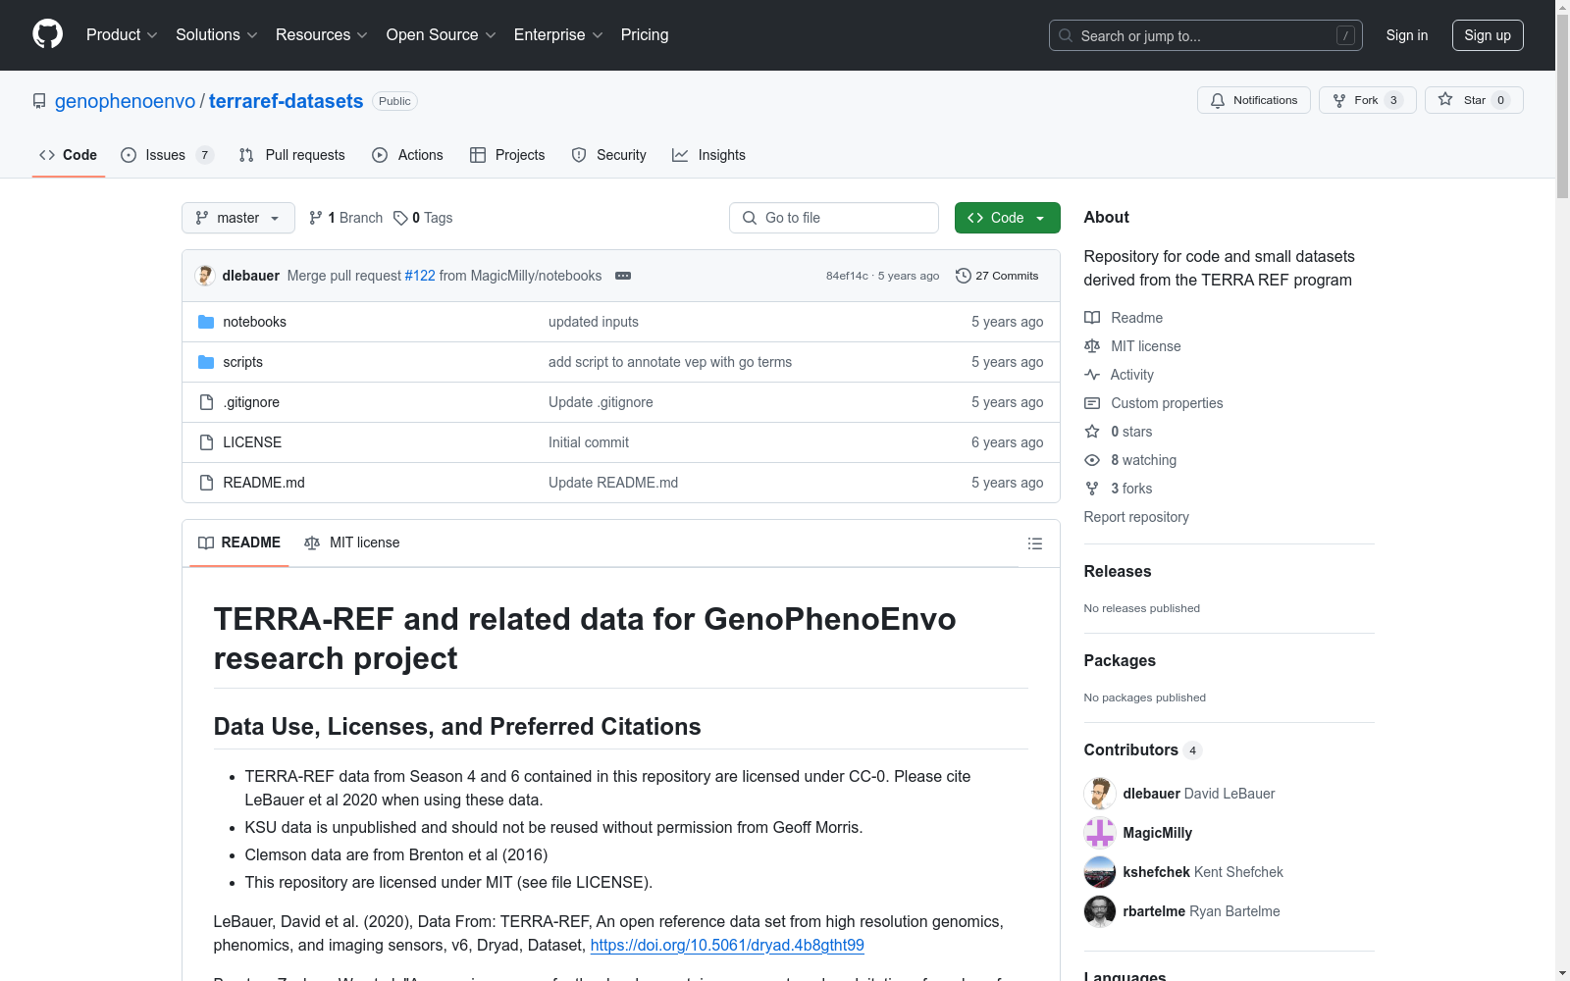This screenshot has height=981, width=1570.
Task: Open the terraref-datasets repository link
Action: (287, 101)
